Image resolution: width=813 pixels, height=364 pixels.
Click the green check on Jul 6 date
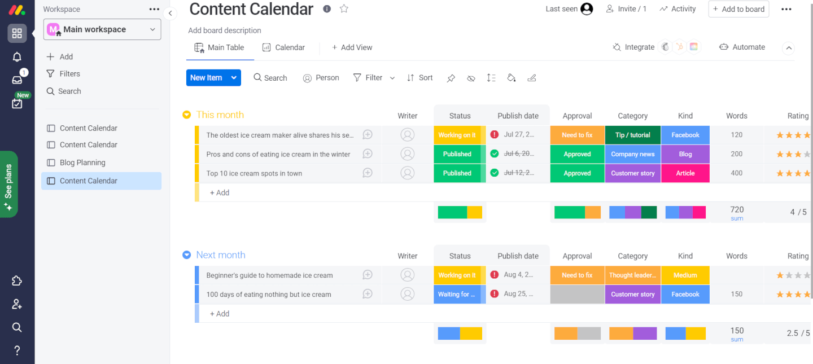[x=495, y=154]
